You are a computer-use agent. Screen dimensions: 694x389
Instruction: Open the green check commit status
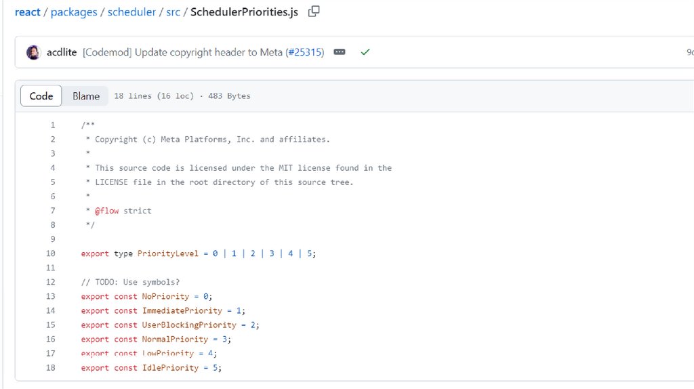[365, 52]
